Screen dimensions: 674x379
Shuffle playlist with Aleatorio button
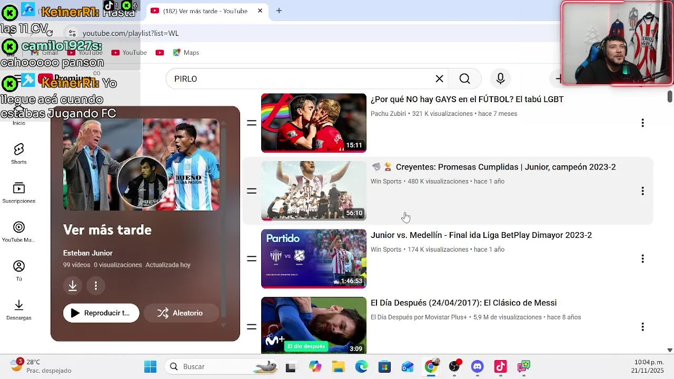[181, 313]
